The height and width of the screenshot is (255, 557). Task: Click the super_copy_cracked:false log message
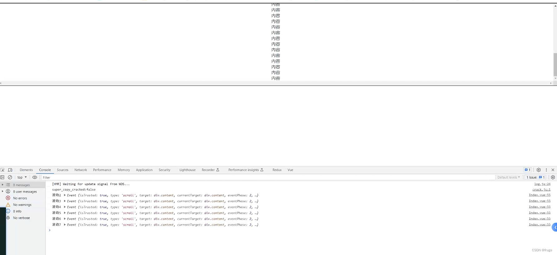click(x=74, y=190)
